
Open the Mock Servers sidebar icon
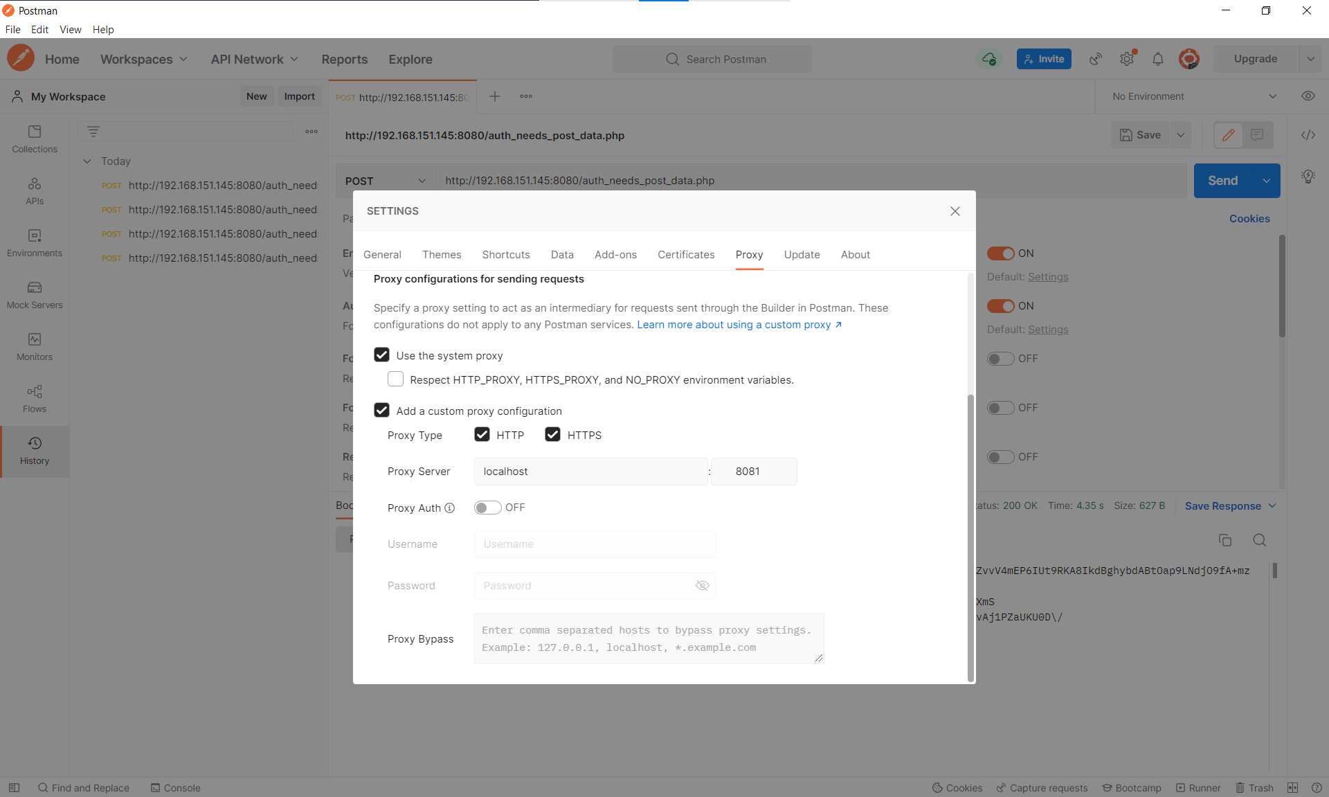[x=35, y=294]
